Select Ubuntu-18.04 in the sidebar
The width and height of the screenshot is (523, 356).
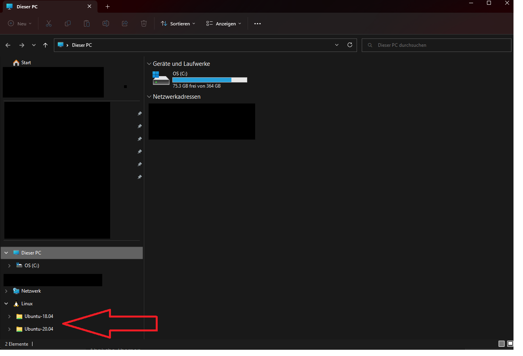tap(39, 316)
